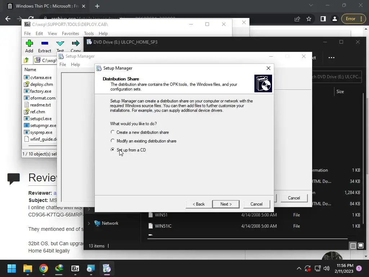369x277 pixels.
Task: Select 'Set up from a CD' option
Action: (x=128, y=150)
